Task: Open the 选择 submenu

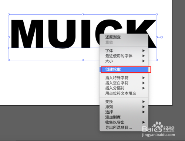Action: 124,112
